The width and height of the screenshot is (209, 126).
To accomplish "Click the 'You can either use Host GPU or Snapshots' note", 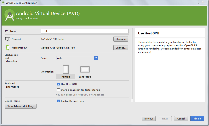I will point(80,95).
